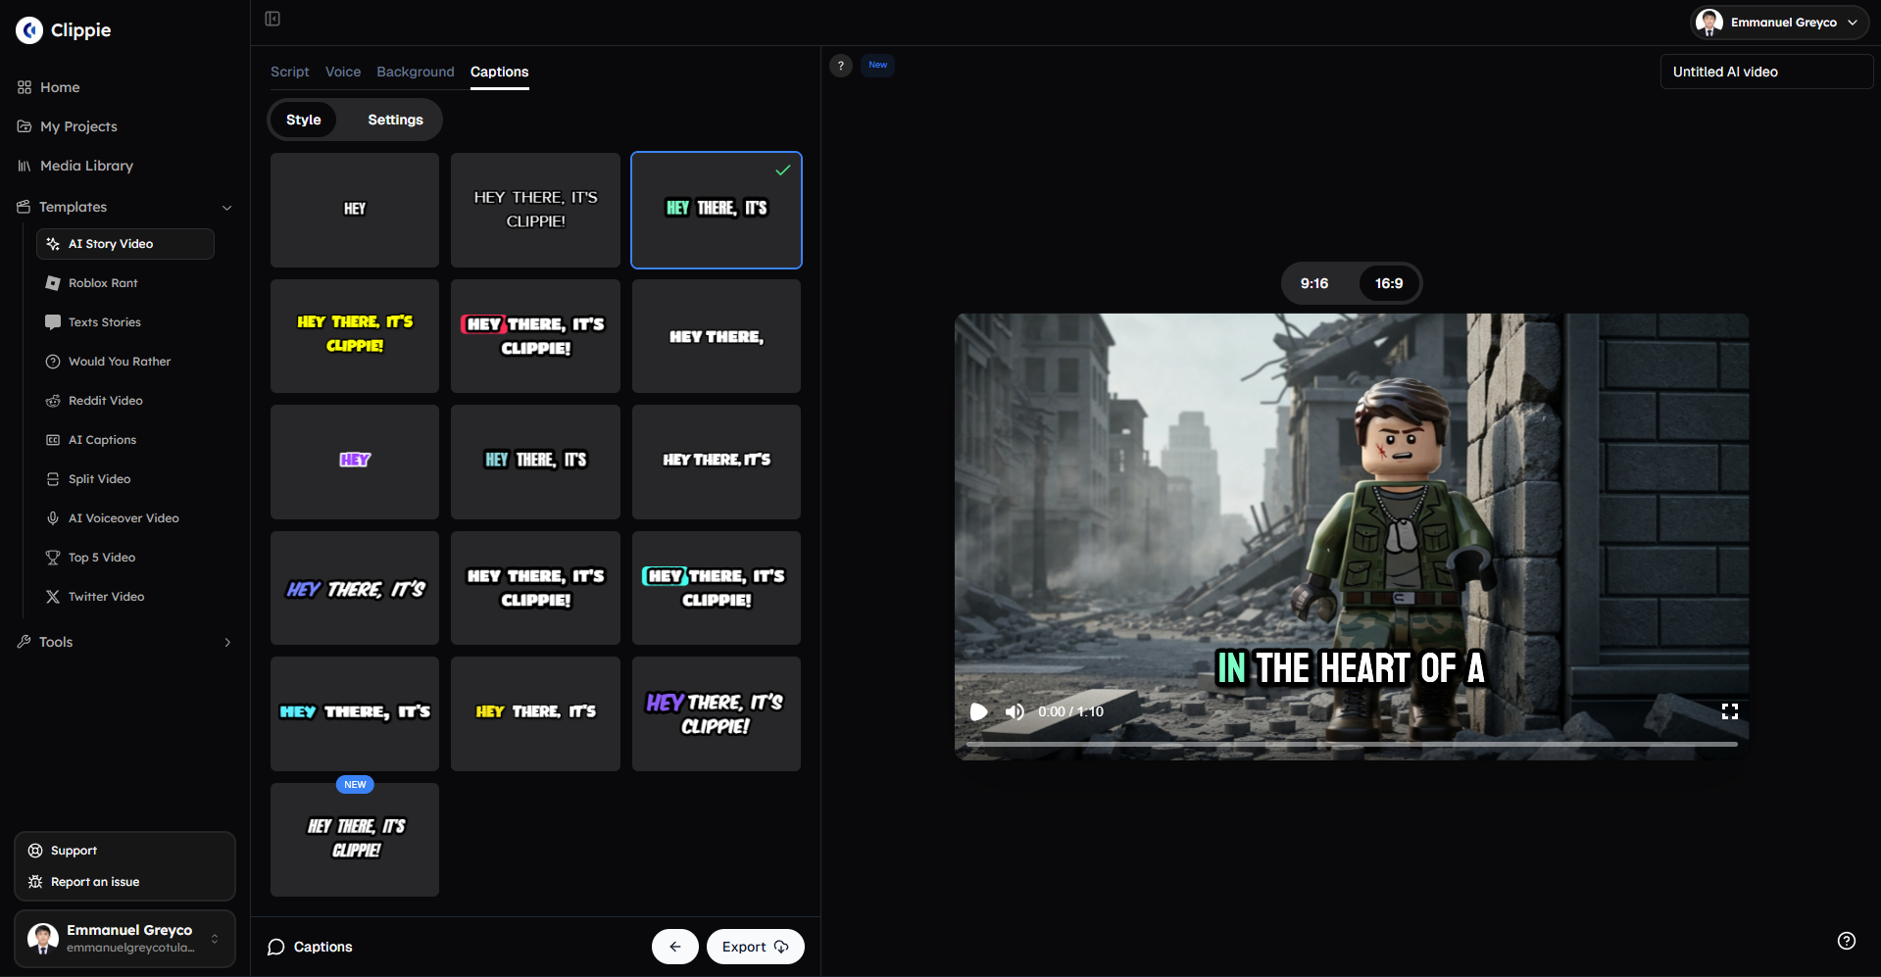Open the help circle at bottom right
The image size is (1881, 977).
pos(1847,941)
